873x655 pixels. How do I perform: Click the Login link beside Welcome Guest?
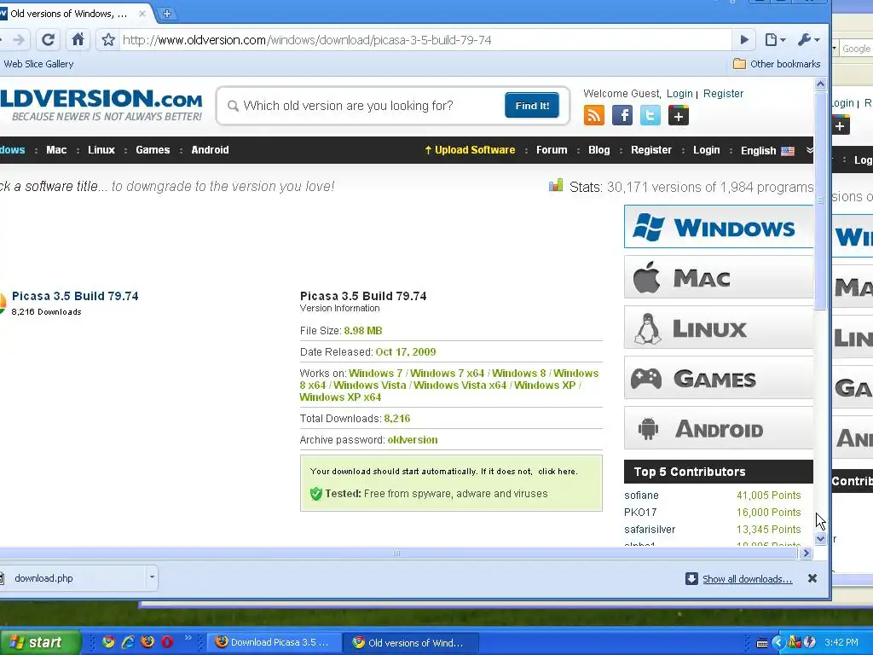click(x=679, y=94)
